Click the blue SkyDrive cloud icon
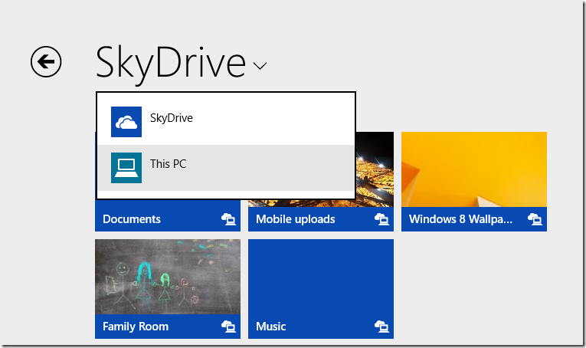 126,122
